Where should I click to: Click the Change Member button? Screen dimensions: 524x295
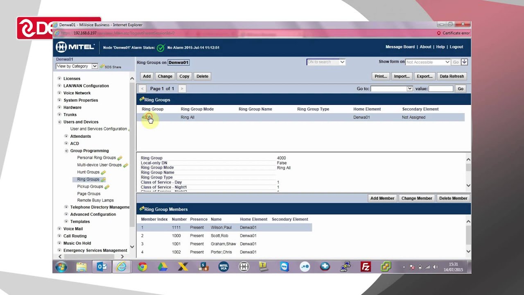click(417, 198)
